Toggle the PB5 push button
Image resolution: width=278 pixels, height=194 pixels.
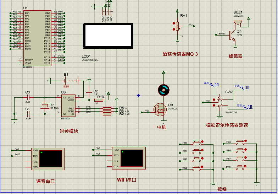coord(240,142)
